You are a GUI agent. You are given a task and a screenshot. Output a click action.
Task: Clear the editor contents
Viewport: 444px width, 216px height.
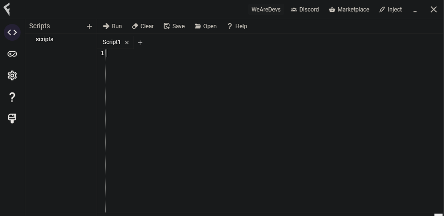(x=143, y=26)
